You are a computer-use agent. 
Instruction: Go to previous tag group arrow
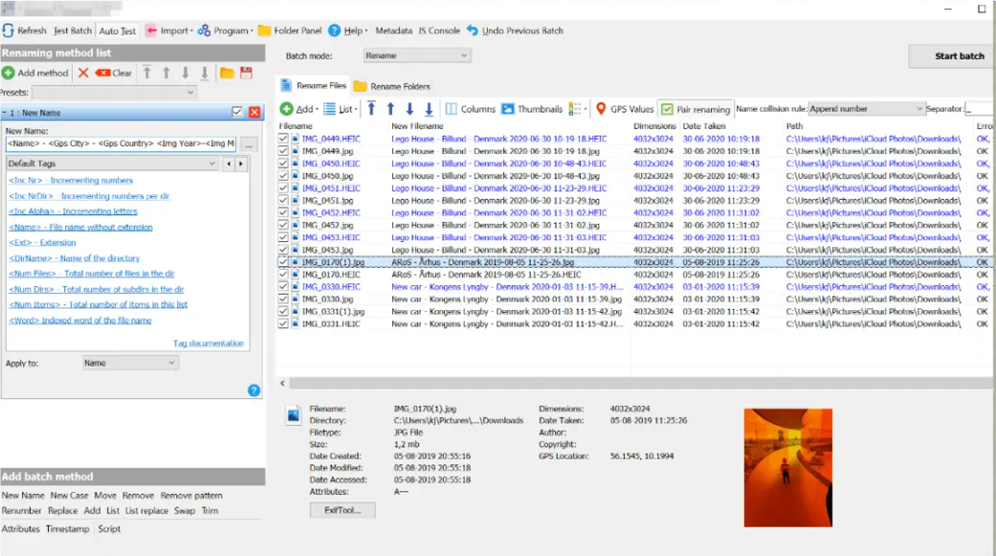click(229, 164)
